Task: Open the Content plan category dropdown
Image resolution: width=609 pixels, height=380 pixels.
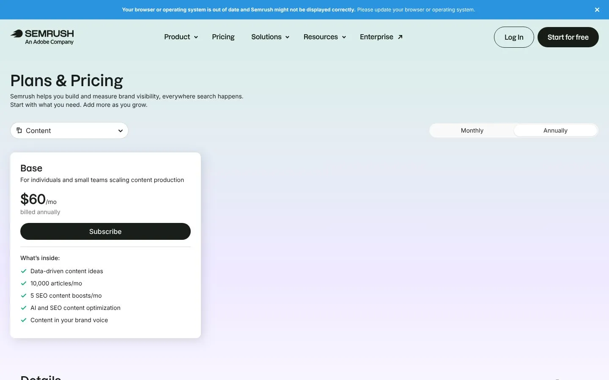Action: [x=69, y=130]
